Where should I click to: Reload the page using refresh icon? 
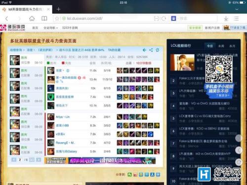coord(164,18)
